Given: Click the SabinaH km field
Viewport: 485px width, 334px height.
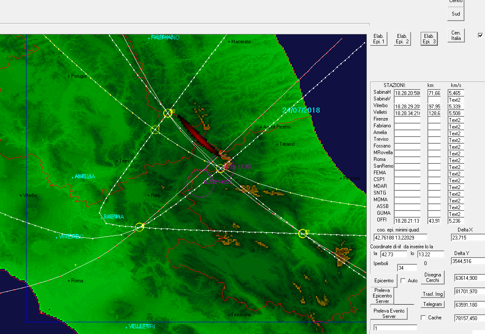Looking at the screenshot, I should pyautogui.click(x=434, y=93).
